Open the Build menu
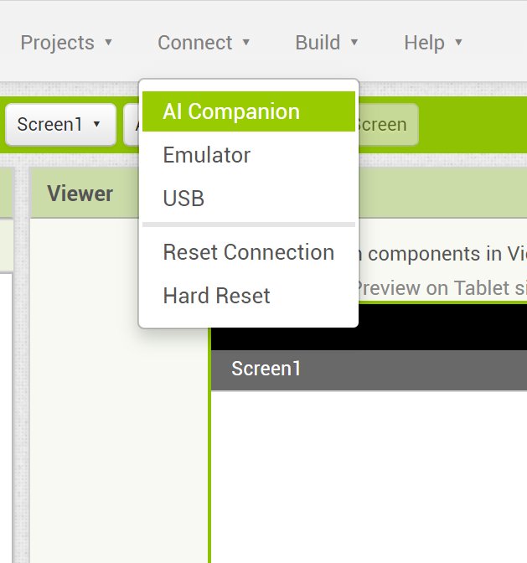Viewport: 527px width, 563px height. [326, 43]
